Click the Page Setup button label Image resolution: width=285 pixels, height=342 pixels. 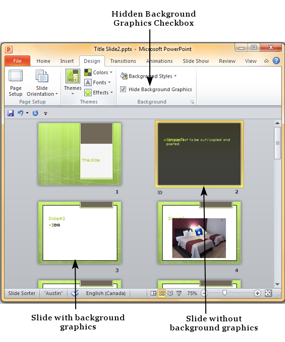pyautogui.click(x=15, y=91)
